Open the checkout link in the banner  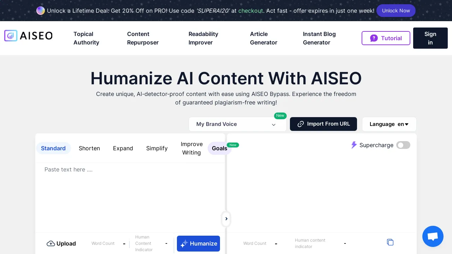click(x=251, y=11)
